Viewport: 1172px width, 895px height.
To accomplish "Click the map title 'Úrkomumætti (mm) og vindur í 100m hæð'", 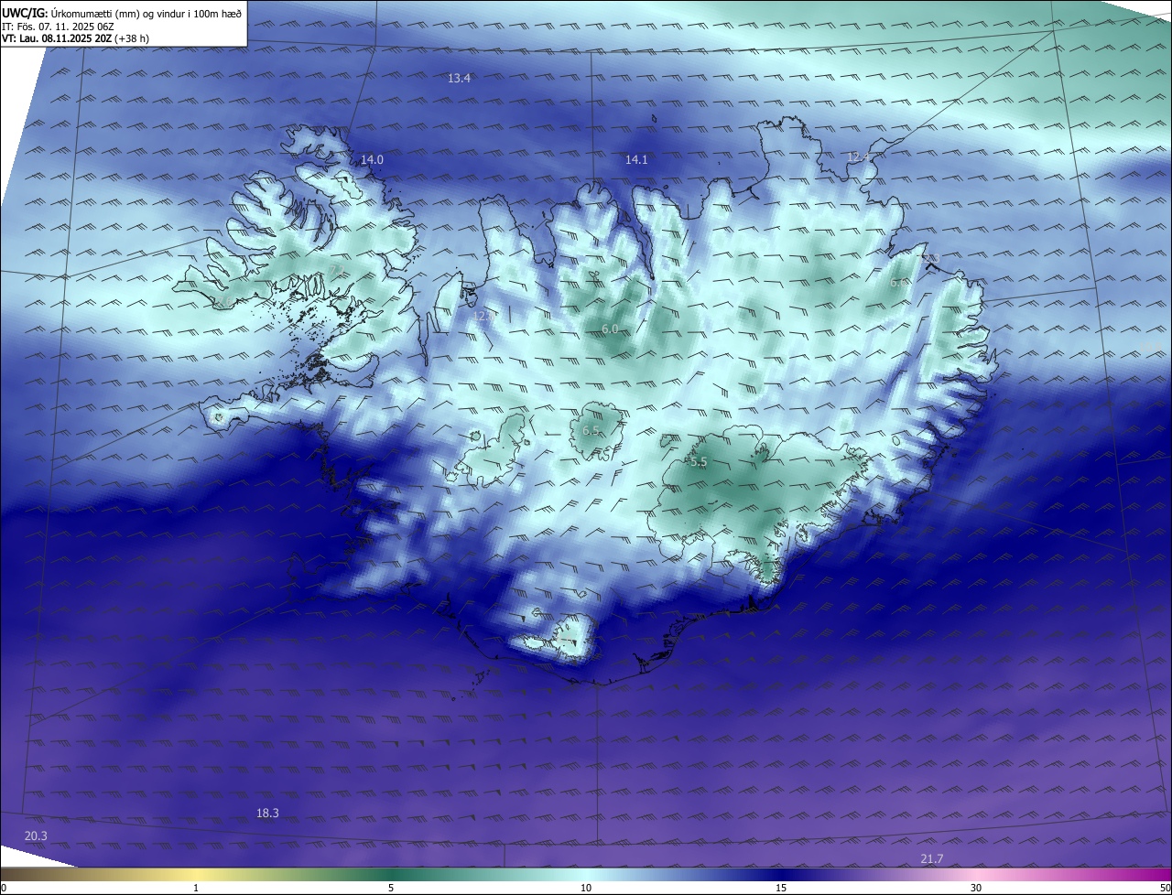I will coord(146,13).
